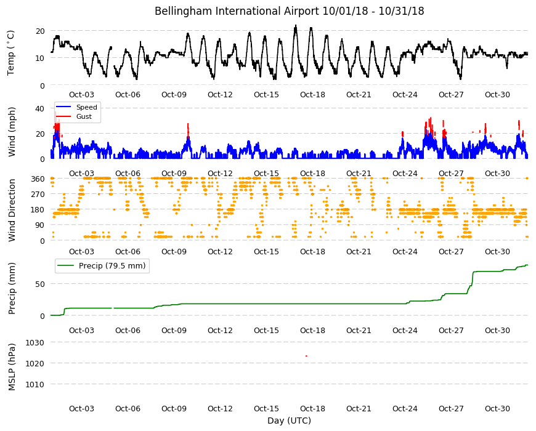This screenshot has height=431, width=536.
Task: Click the Wind (mph) axis label
Action: [x=12, y=132]
